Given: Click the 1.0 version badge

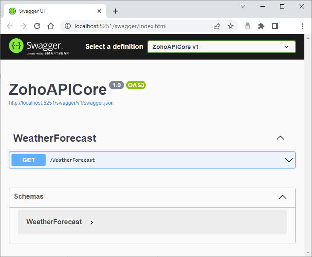Looking at the screenshot, I should point(117,85).
